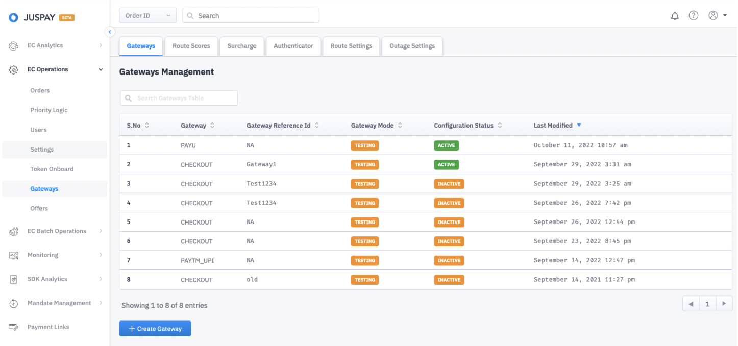Click the EC Operations gear icon

pos(14,70)
